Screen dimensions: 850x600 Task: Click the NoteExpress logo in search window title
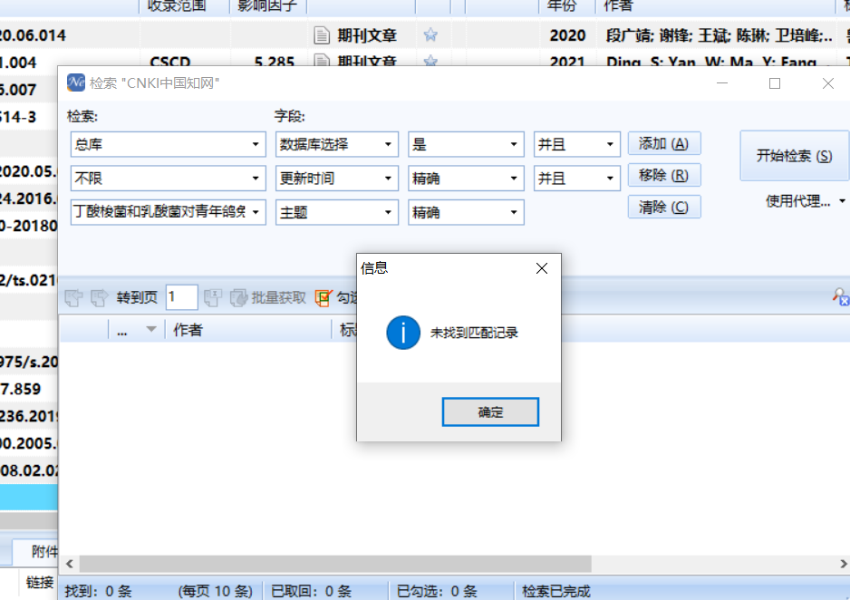76,82
